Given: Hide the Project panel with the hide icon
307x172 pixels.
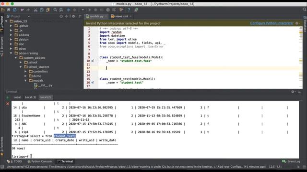Looking at the screenshot, I should coord(80,16).
